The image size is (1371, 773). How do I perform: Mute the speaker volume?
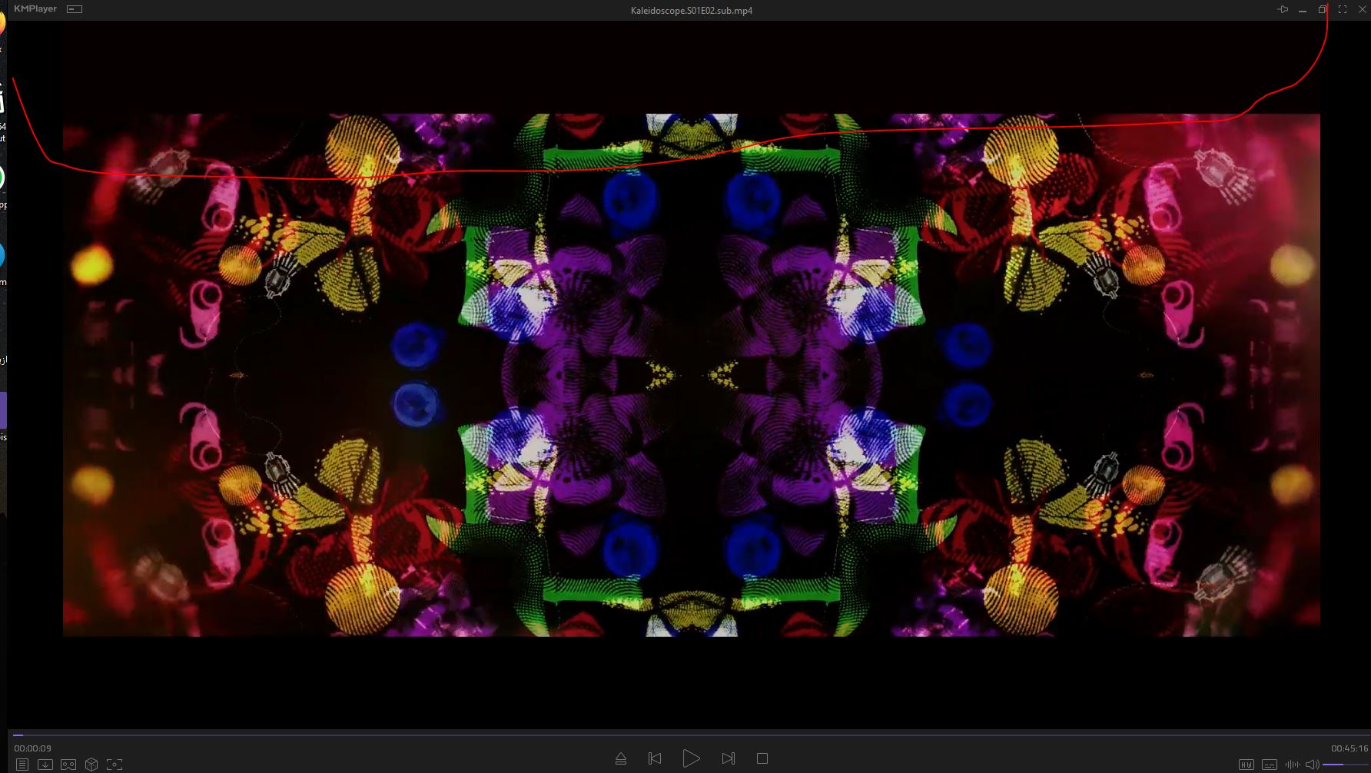[1312, 764]
